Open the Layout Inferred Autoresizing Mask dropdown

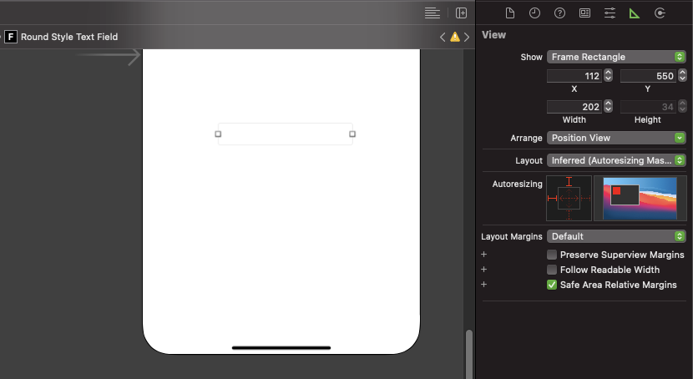[x=616, y=160]
